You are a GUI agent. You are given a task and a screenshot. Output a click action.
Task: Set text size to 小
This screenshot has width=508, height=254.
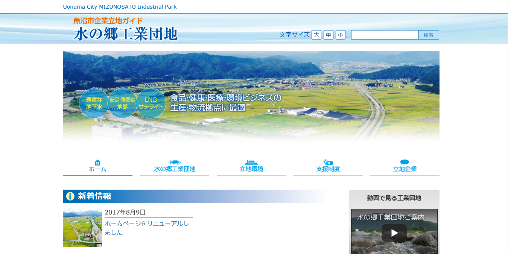[341, 35]
